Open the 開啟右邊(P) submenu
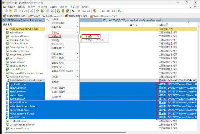Viewport: 200px width, 134px height. pos(62,57)
